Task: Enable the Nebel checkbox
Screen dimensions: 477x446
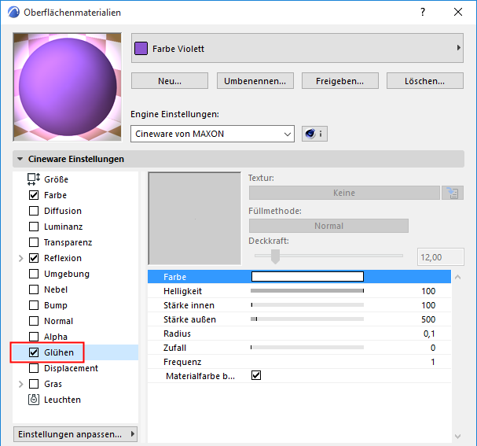Action: [34, 289]
